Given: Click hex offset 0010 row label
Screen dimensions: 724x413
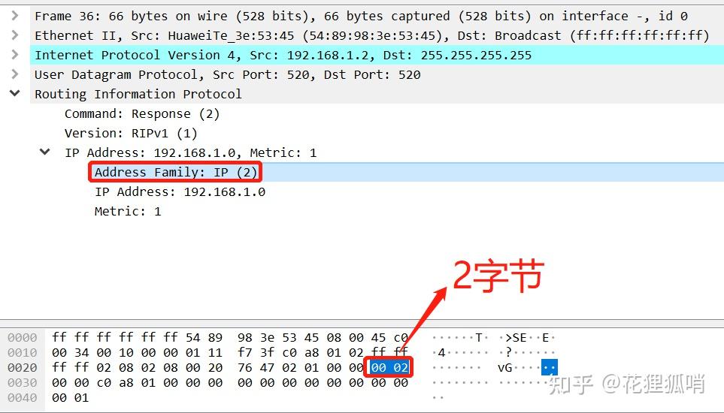Looking at the screenshot, I should pos(22,353).
